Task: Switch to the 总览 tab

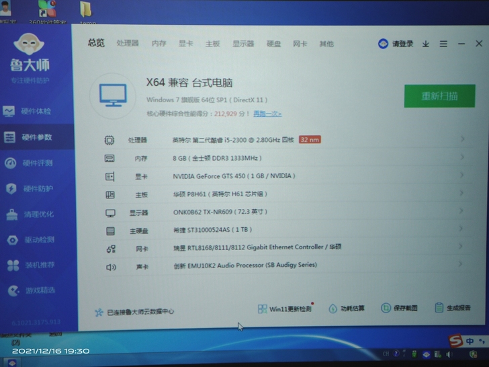Action: (x=96, y=43)
